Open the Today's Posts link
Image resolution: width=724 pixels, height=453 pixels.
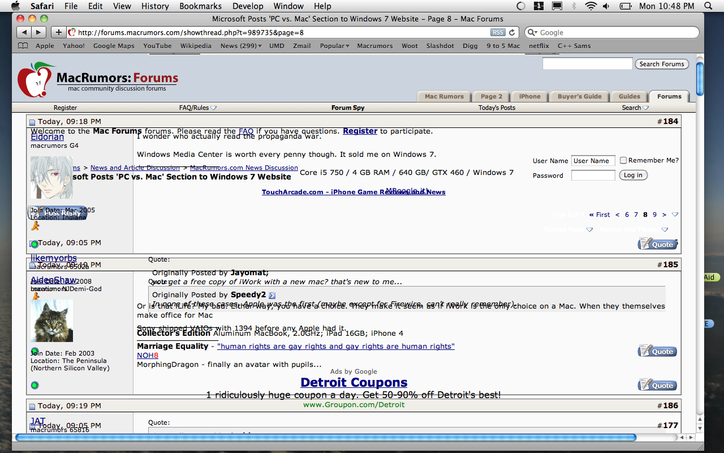(497, 108)
